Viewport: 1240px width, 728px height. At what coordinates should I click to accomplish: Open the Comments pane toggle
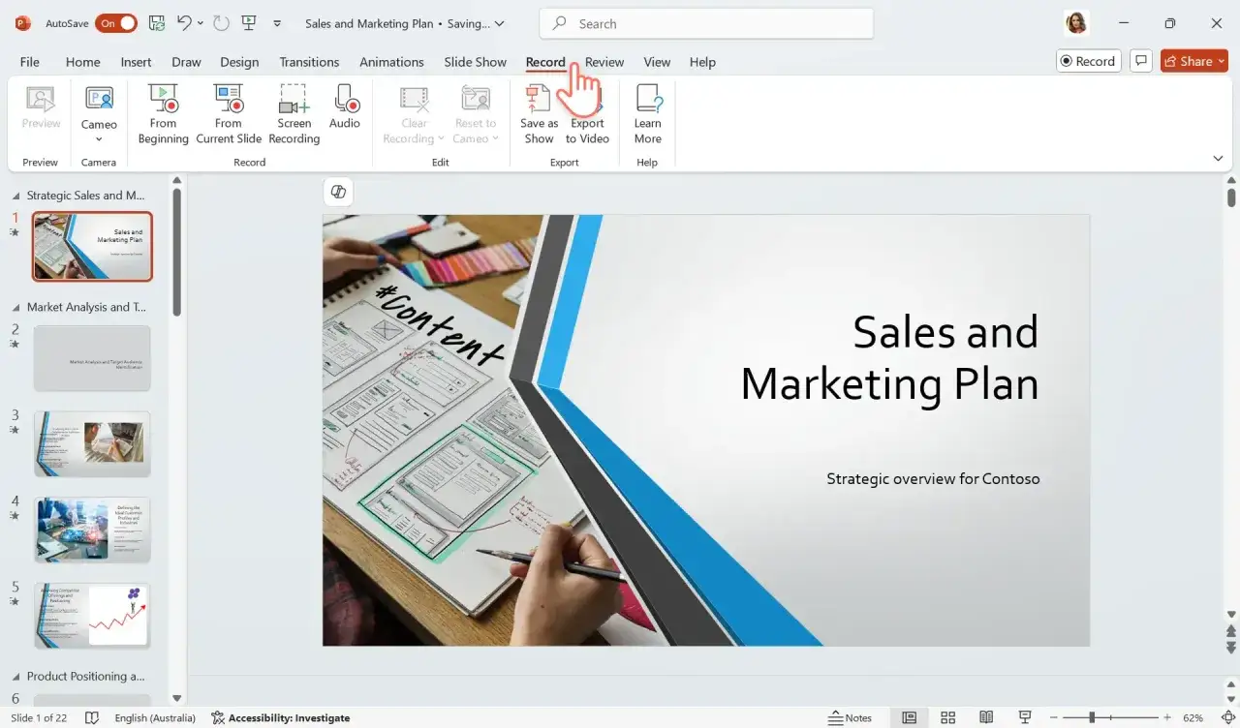point(1141,60)
